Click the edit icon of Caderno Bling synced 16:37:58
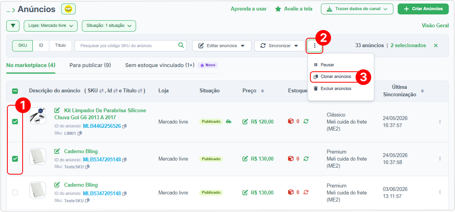This screenshot has height=212, width=455. click(x=57, y=151)
